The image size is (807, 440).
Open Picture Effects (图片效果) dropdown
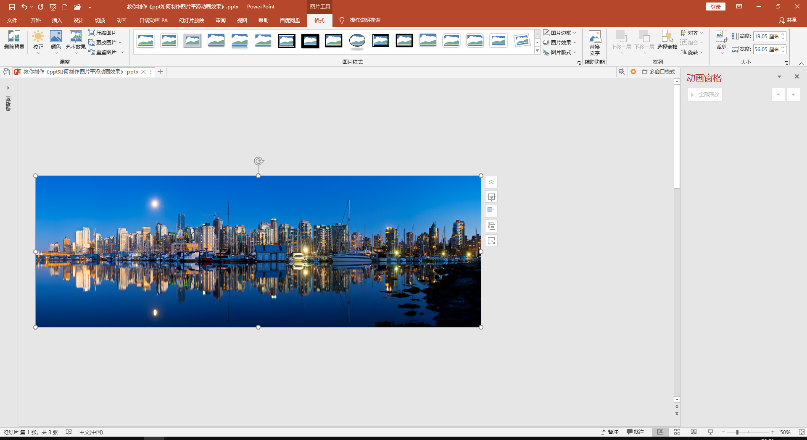tap(559, 42)
